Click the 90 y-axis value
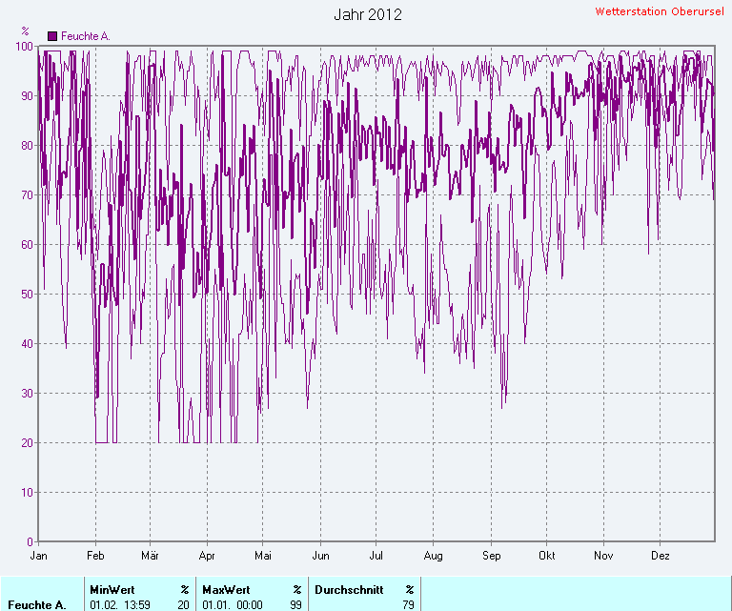This screenshot has height=611, width=732. coord(27,95)
